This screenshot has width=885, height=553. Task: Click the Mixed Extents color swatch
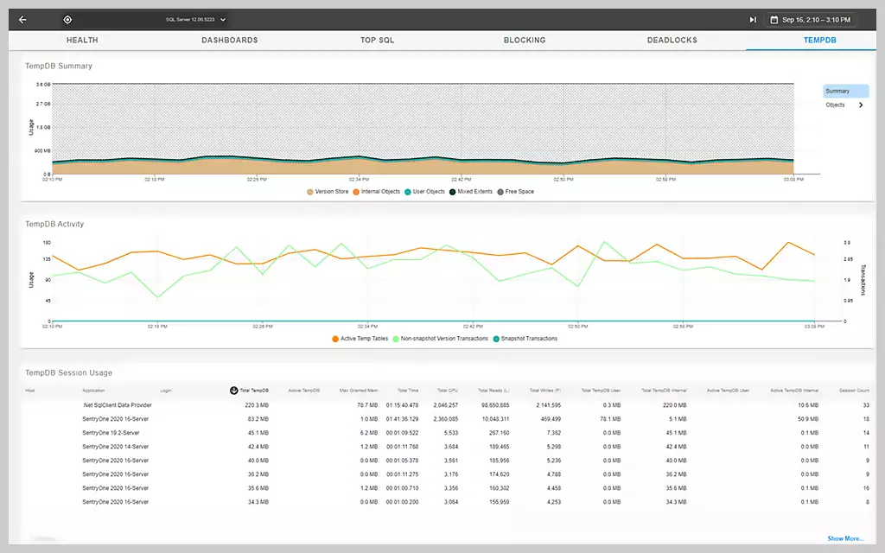pyautogui.click(x=452, y=192)
